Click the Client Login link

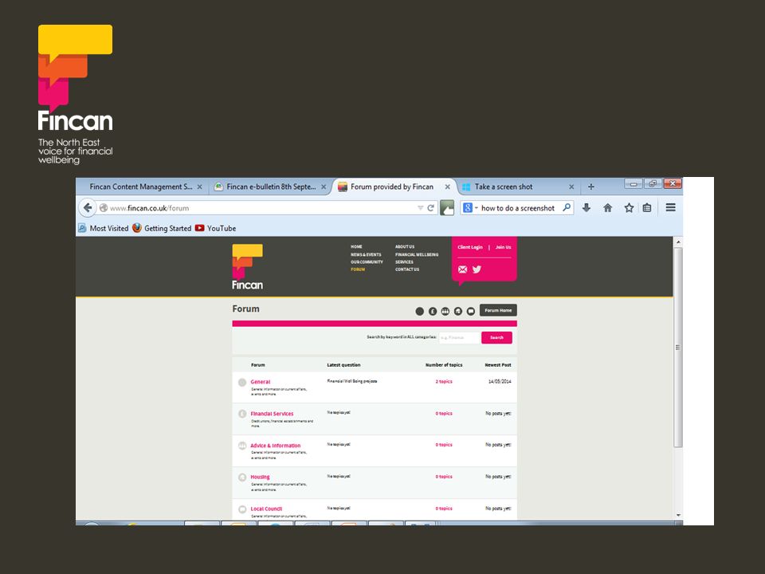[470, 247]
